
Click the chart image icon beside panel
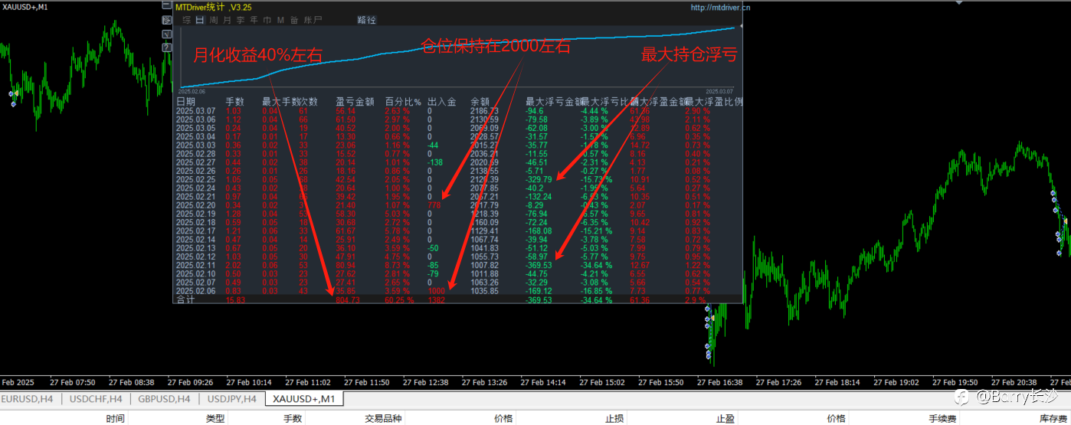tap(167, 20)
